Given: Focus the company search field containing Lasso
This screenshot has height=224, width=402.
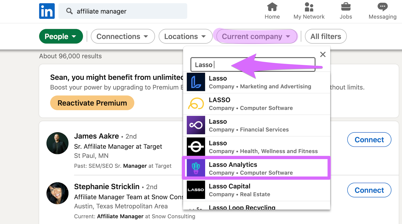Looking at the screenshot, I should [253, 65].
